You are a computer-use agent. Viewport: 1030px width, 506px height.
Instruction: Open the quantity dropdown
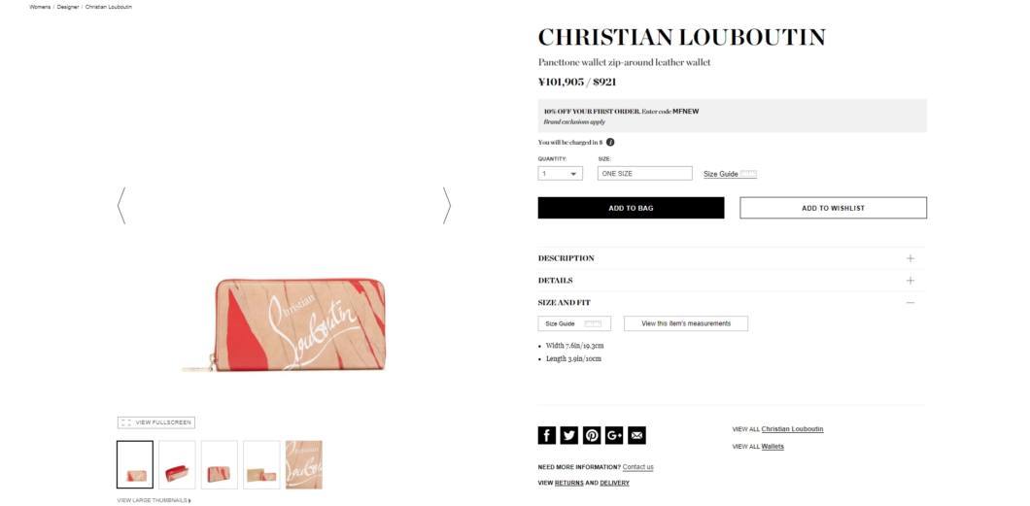pos(560,173)
